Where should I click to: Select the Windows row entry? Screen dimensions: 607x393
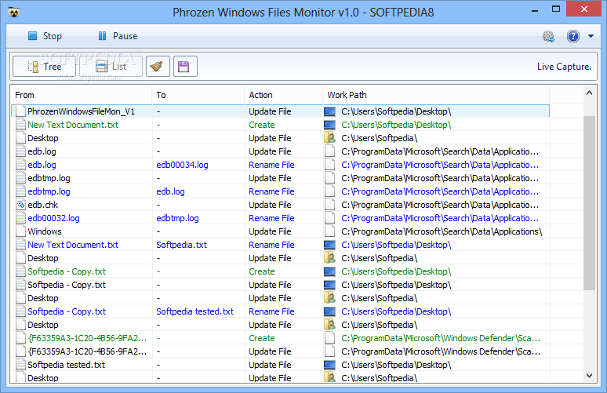45,231
